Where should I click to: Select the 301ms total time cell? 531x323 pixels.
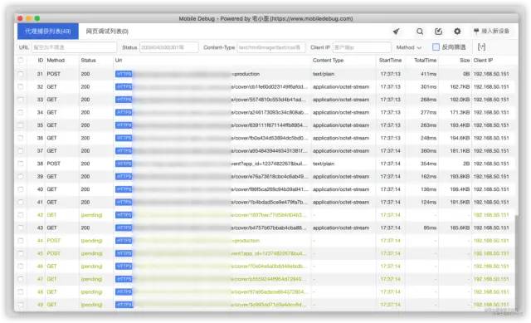coord(428,86)
